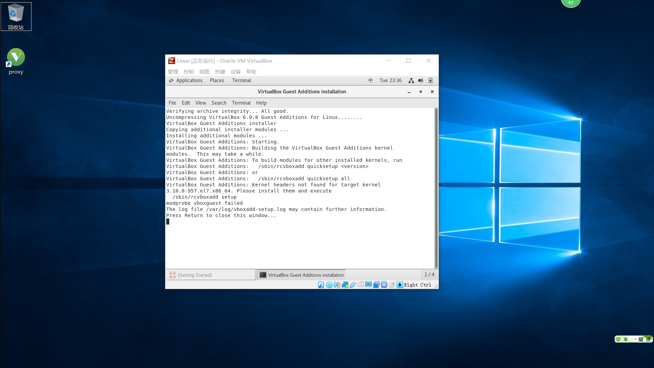Click the recording status icon
Viewport: 654px width, 368px height.
pyautogui.click(x=376, y=285)
